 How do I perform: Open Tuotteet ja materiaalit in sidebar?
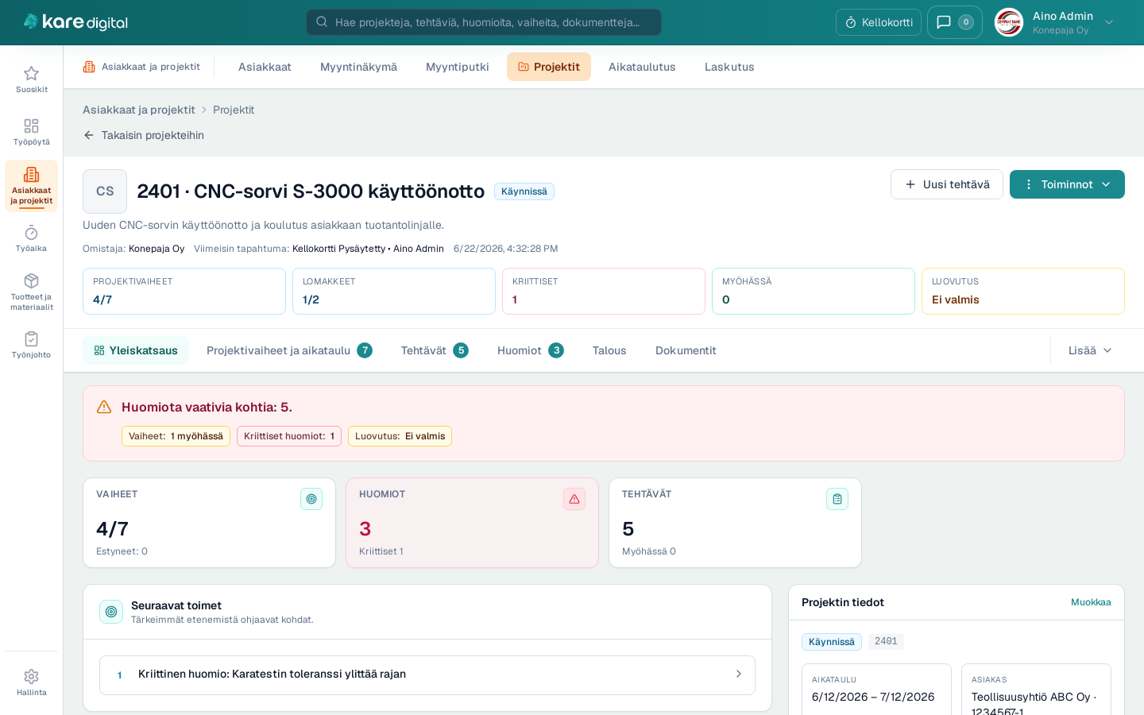(31, 292)
